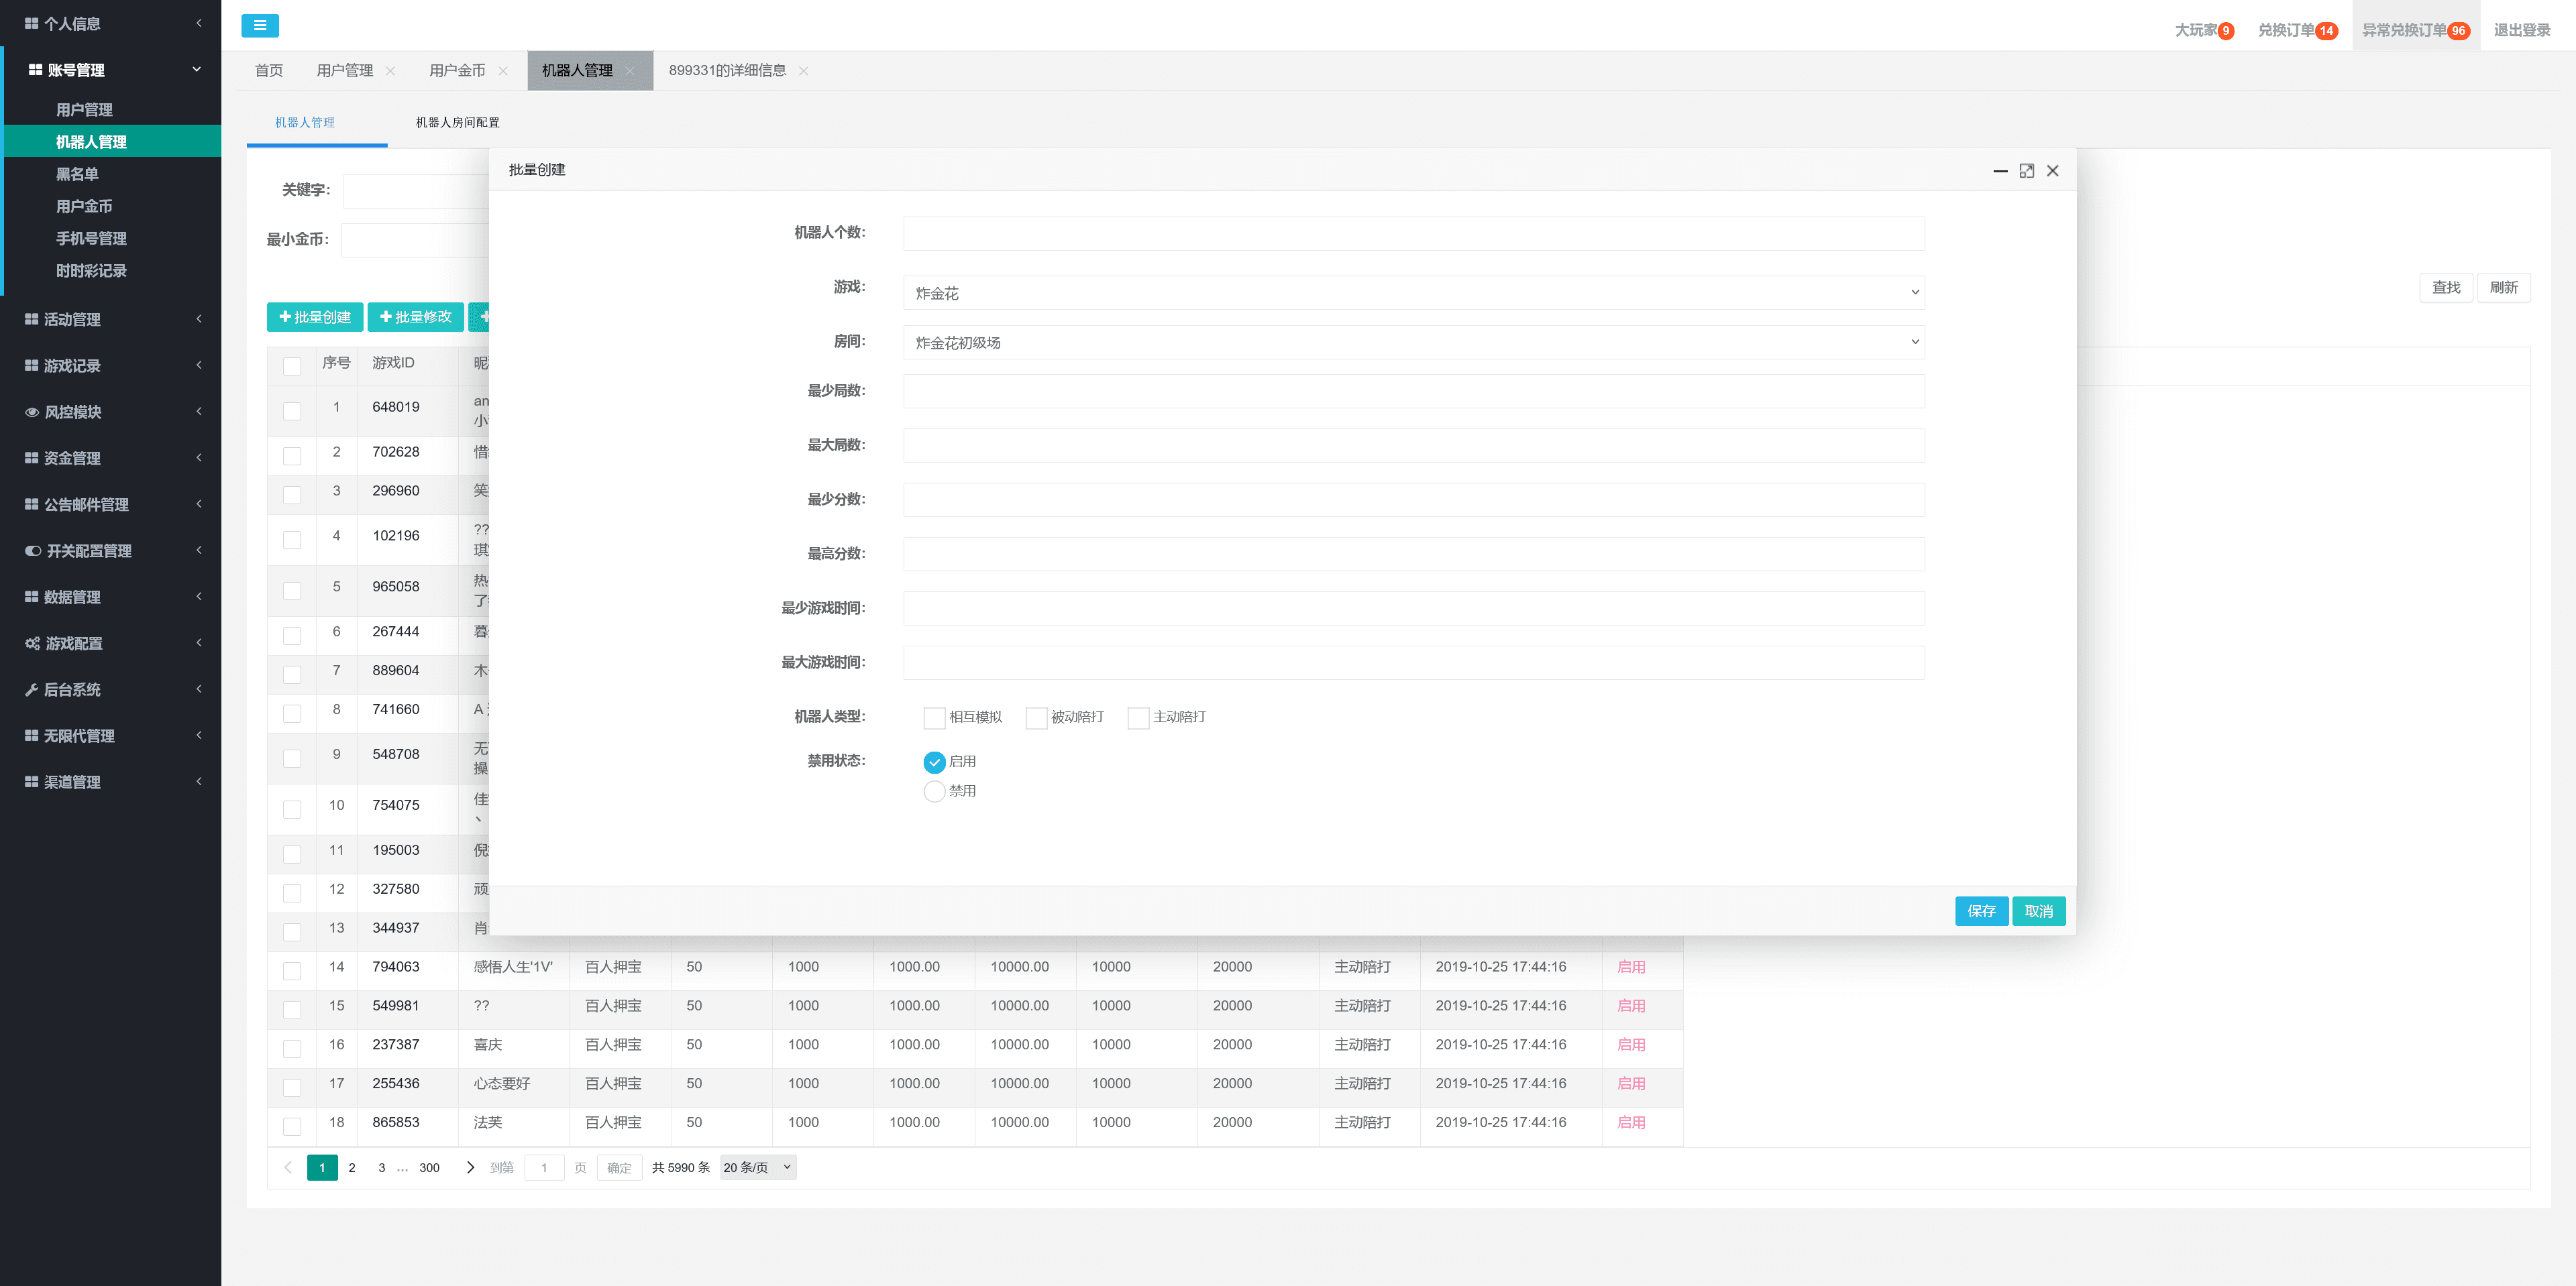
Task: Click the 保存 button in dialog
Action: pyautogui.click(x=1981, y=911)
